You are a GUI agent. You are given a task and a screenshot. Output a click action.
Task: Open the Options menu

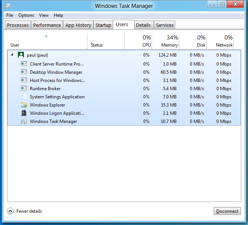coord(26,15)
